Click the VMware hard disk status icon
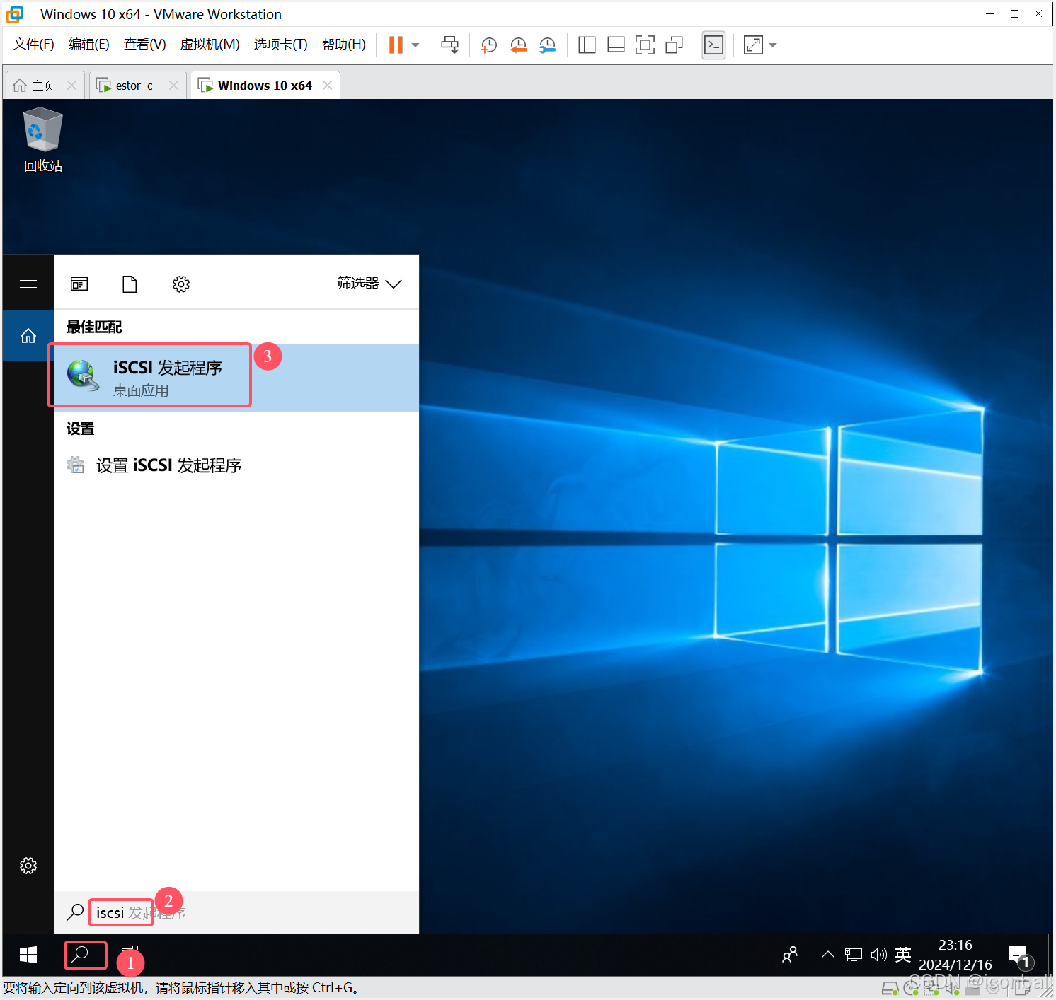Screen dimensions: 1056x1000 (890, 989)
